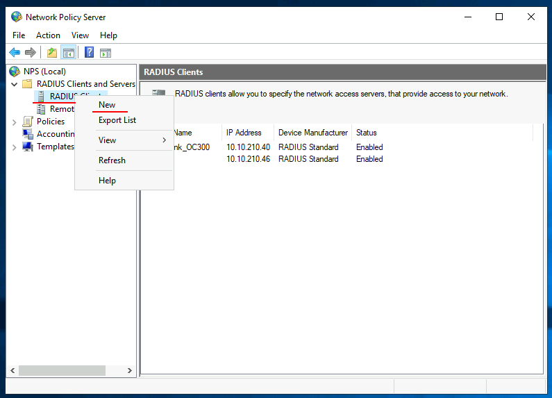
Task: Open the View menu in menu bar
Action: tap(80, 35)
